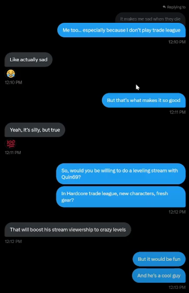Open the 'Replying to' label
Screen dimensions: 189x293
[176, 7]
